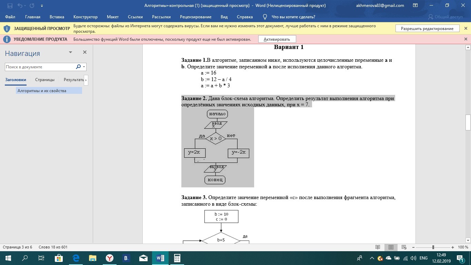Switch to Web Layout view icon

404,247
